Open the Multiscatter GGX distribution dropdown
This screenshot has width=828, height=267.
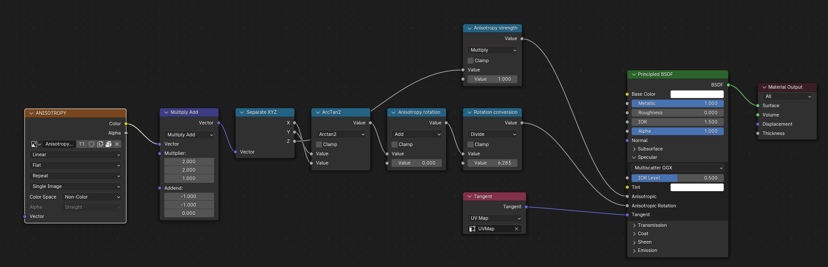click(677, 168)
